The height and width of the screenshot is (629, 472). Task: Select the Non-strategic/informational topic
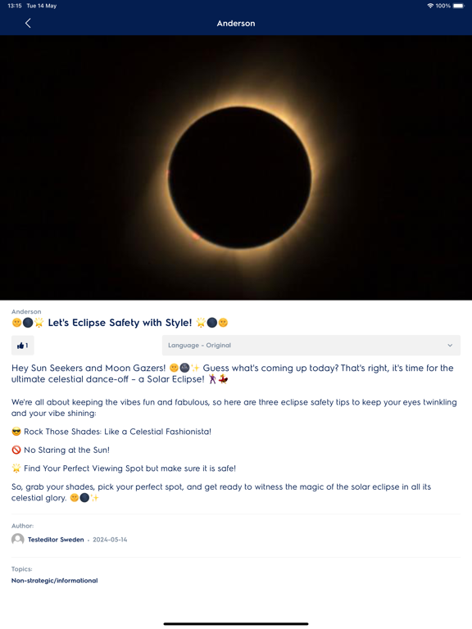click(x=55, y=581)
